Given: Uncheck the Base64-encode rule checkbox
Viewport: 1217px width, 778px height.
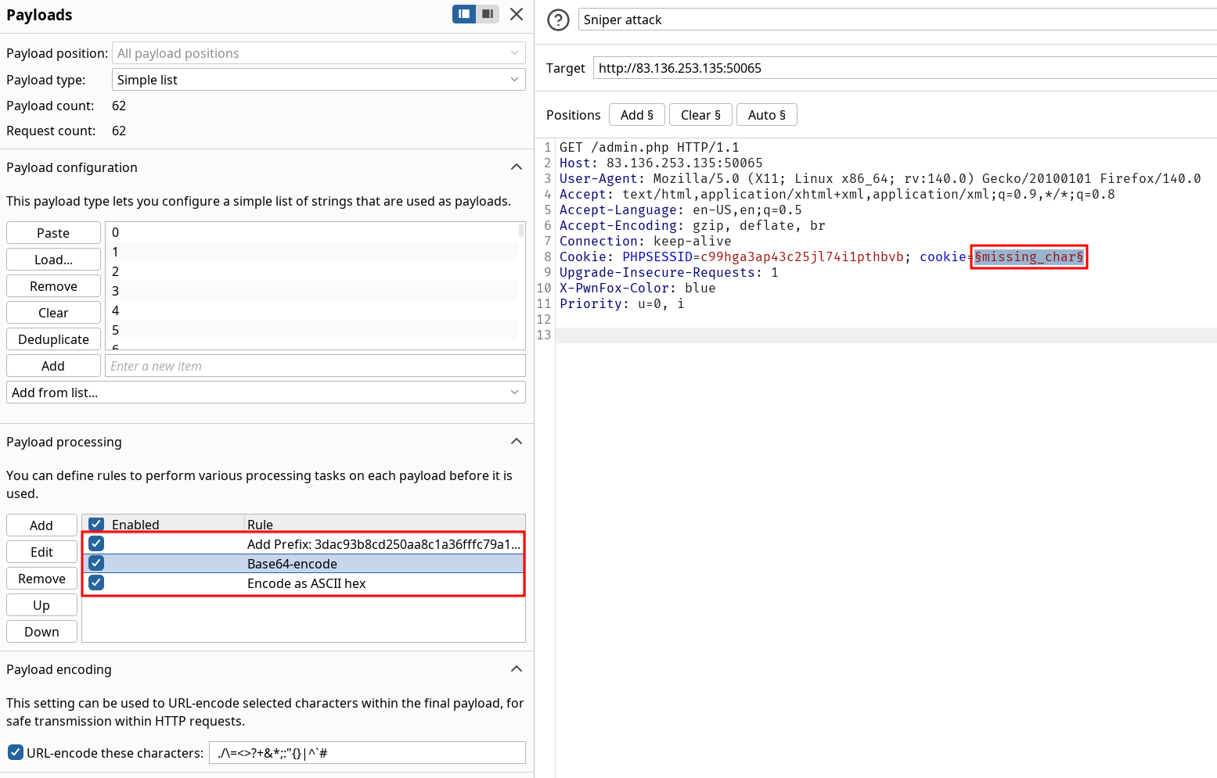Looking at the screenshot, I should [x=96, y=563].
